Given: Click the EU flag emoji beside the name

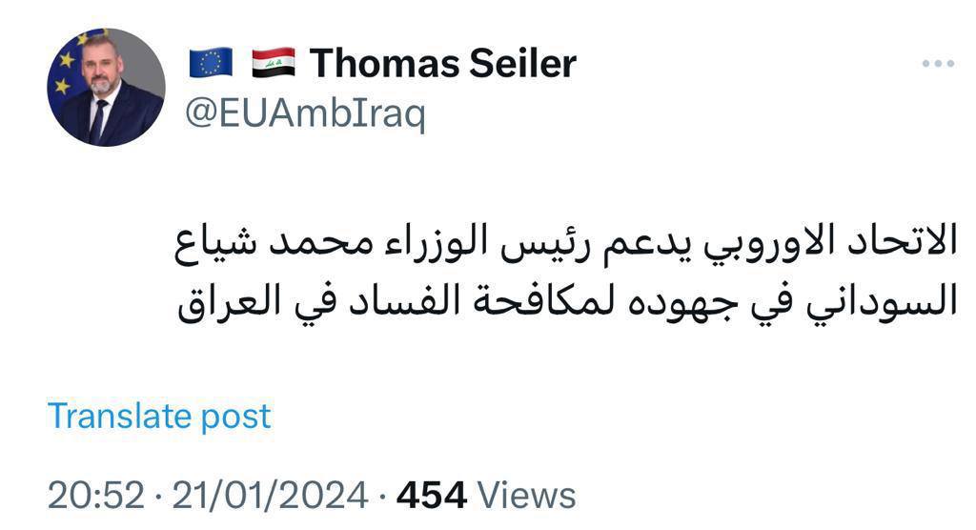Looking at the screenshot, I should 211,63.
